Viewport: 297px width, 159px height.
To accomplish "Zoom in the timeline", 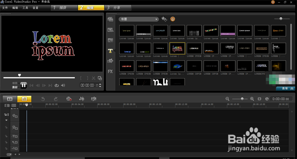I will point(252,99).
